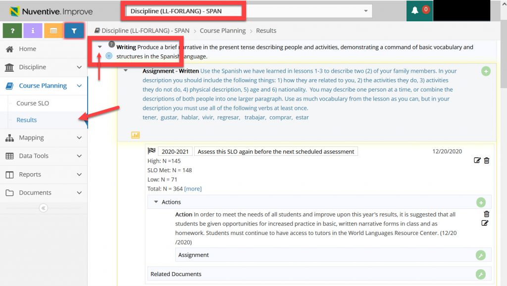This screenshot has width=507, height=286.
Task: Select Course SLO under Course Planning
Action: (33, 103)
